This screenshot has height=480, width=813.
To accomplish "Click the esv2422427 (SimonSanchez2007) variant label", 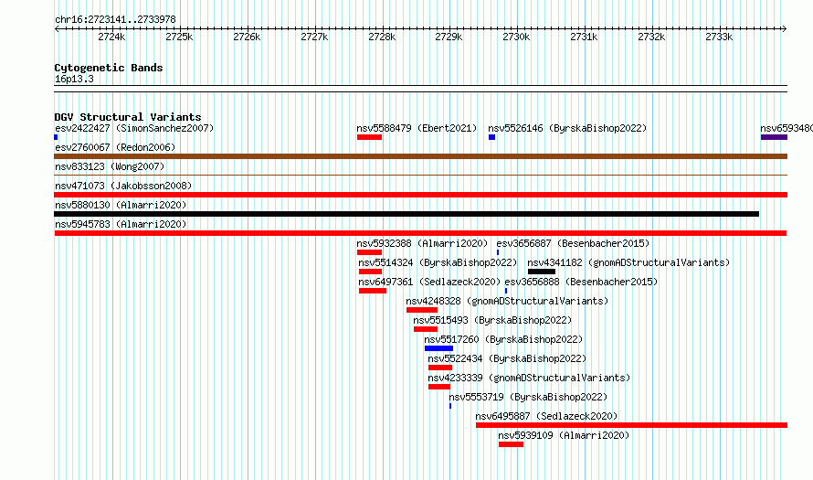I will point(134,128).
